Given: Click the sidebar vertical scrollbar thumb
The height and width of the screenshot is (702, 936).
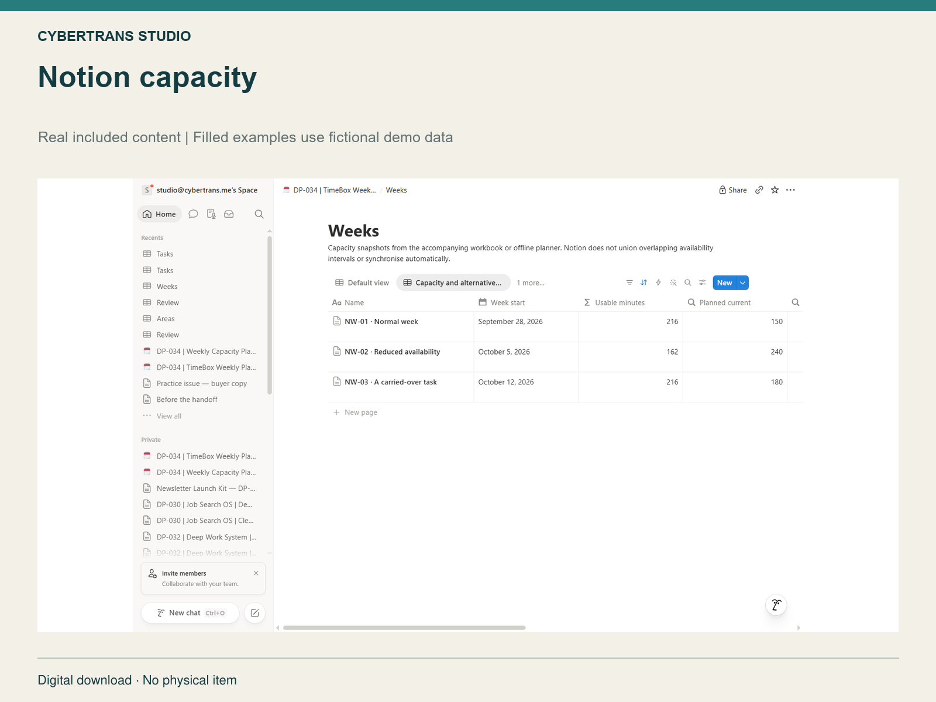Looking at the screenshot, I should tap(270, 316).
